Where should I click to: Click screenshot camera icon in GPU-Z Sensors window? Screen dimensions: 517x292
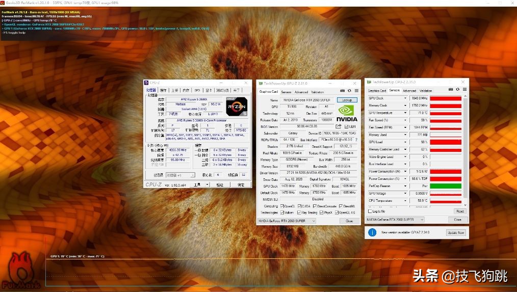coord(451,89)
